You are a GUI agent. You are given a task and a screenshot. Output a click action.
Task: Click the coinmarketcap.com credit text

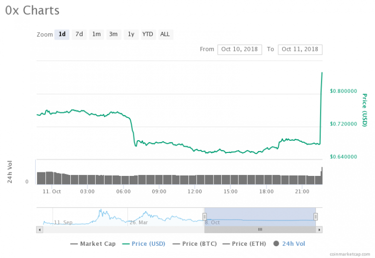tap(350, 254)
